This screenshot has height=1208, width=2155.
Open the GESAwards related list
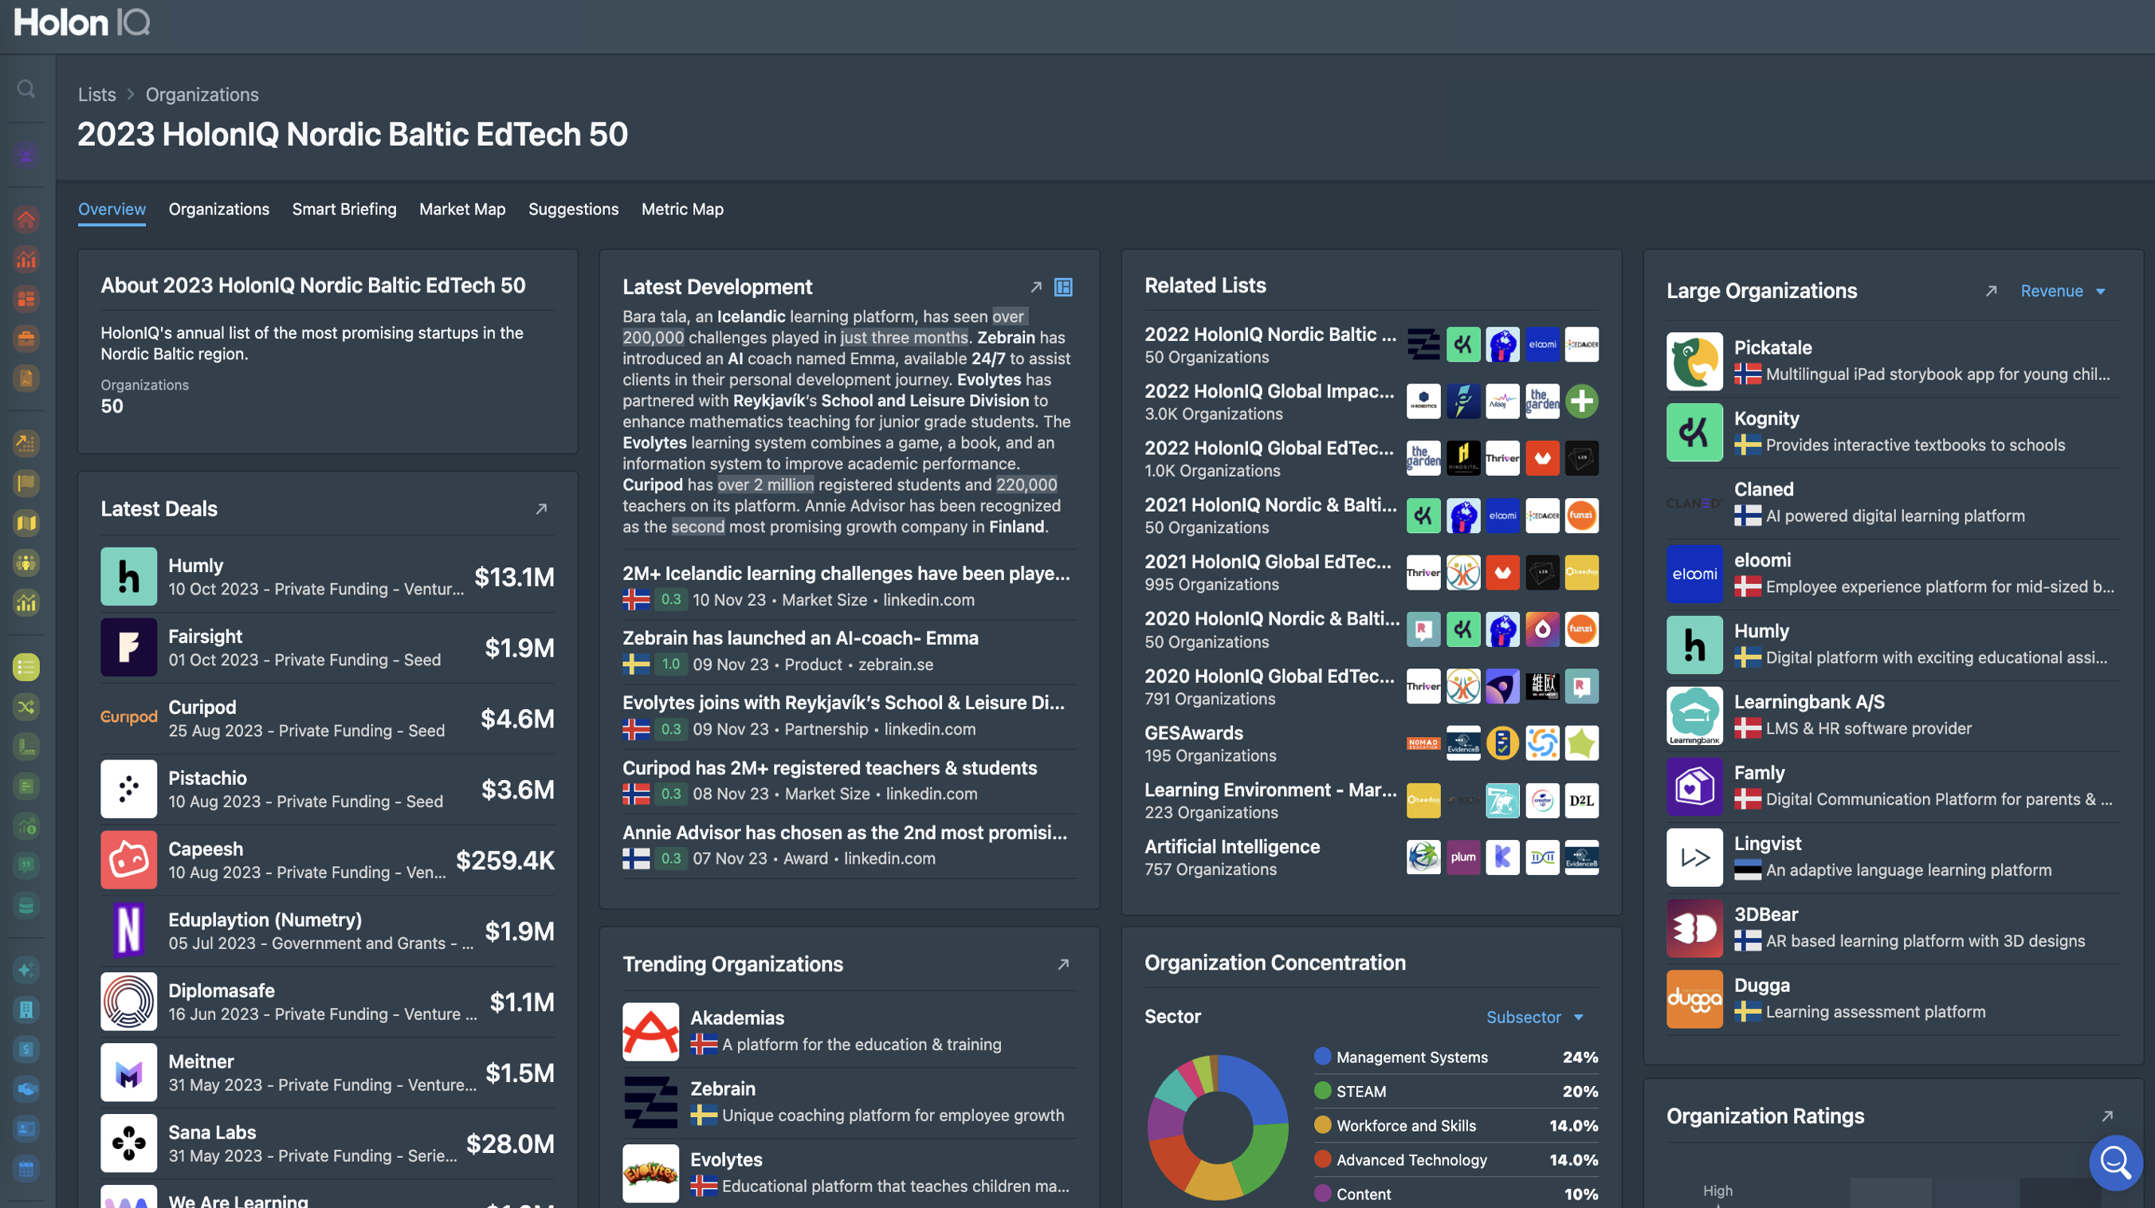pyautogui.click(x=1371, y=743)
